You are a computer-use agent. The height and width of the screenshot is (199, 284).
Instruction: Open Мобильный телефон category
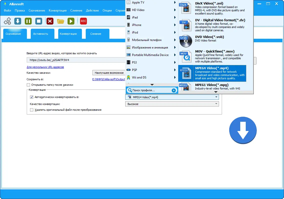[151, 40]
